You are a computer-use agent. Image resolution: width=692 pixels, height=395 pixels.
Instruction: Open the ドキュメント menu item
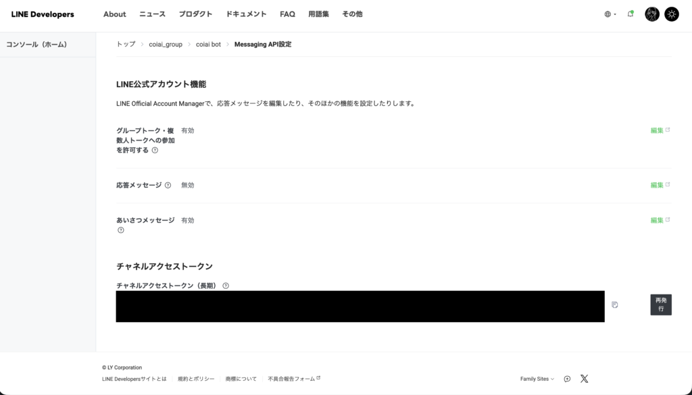[246, 14]
